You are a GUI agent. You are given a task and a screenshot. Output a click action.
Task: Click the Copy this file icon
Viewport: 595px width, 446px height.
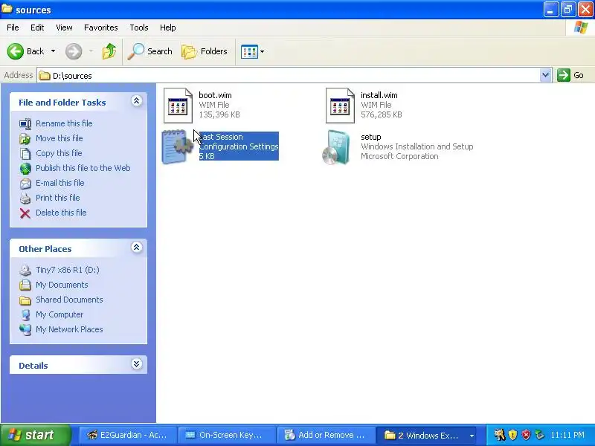25,154
